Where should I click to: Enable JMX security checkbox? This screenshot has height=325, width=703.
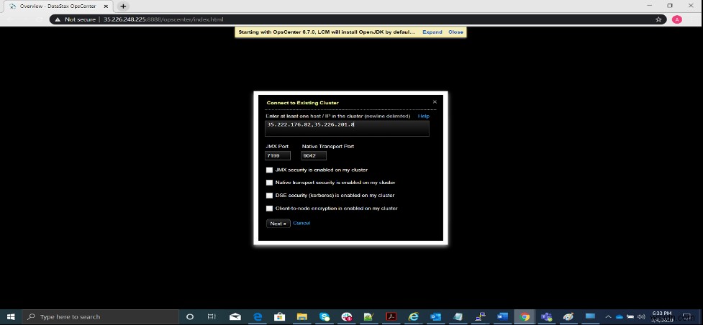tap(269, 170)
